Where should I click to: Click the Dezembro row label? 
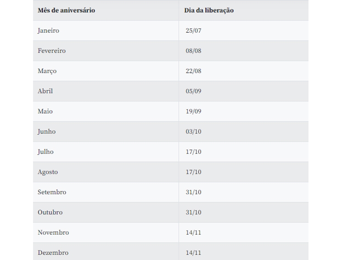pyautogui.click(x=53, y=253)
